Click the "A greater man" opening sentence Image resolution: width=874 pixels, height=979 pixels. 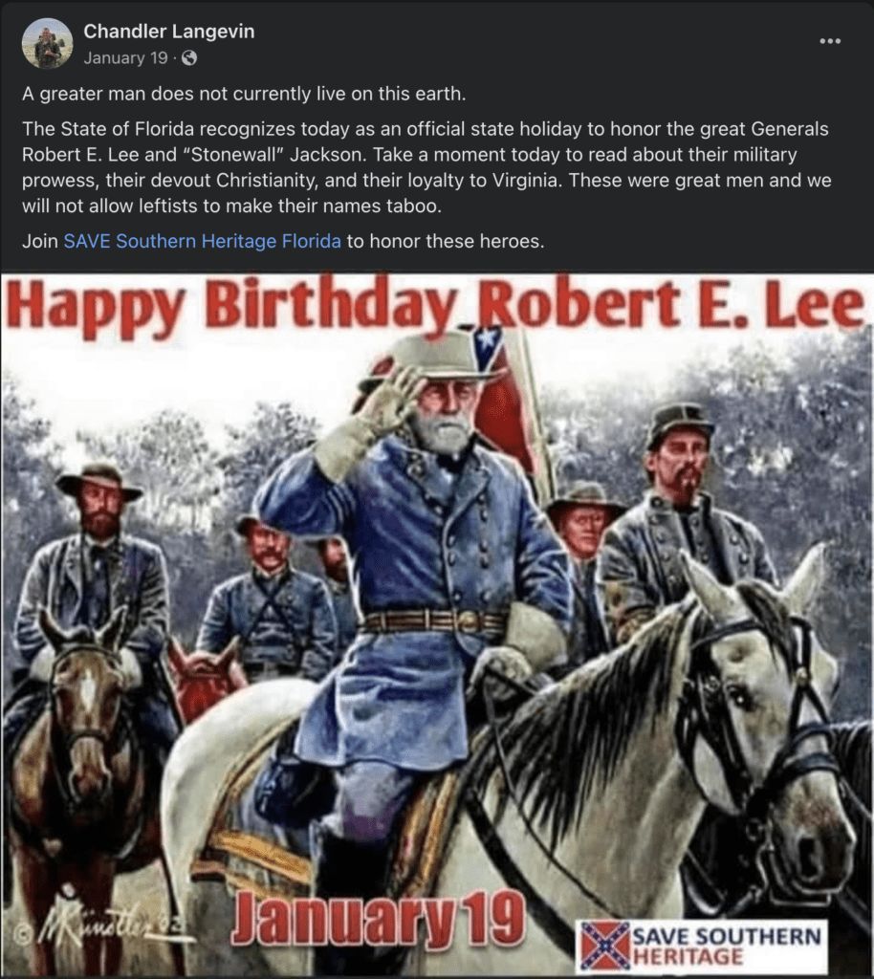[x=244, y=94]
